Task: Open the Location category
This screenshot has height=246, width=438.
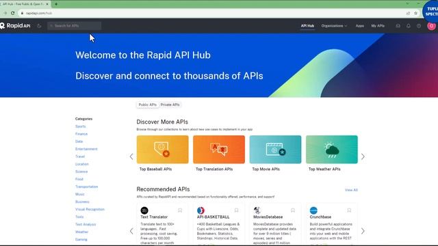Action: [x=82, y=164]
